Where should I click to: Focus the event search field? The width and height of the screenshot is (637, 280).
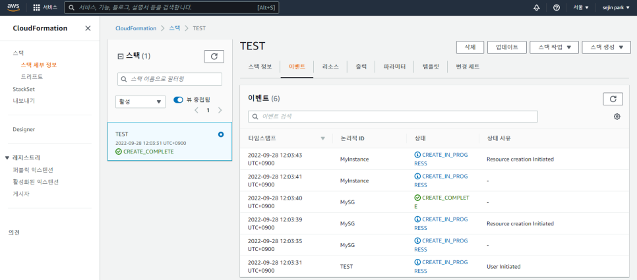tap(393, 117)
